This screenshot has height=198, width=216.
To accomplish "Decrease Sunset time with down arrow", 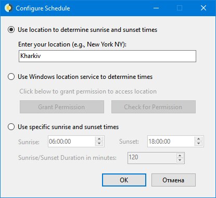I will (x=198, y=144).
